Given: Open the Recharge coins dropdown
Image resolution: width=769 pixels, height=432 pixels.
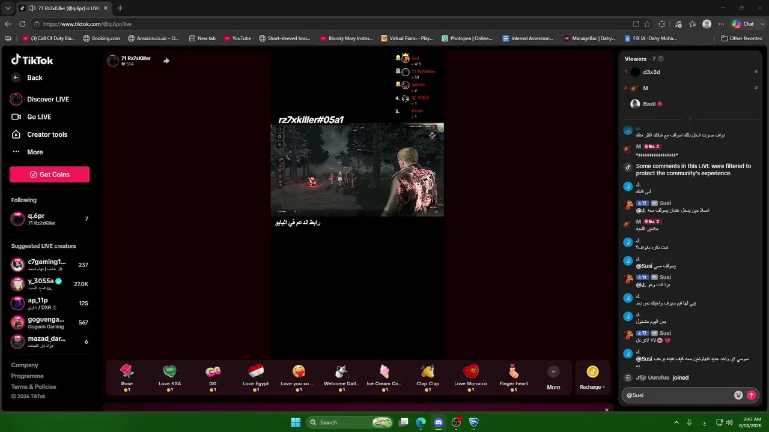Looking at the screenshot, I should 592,378.
